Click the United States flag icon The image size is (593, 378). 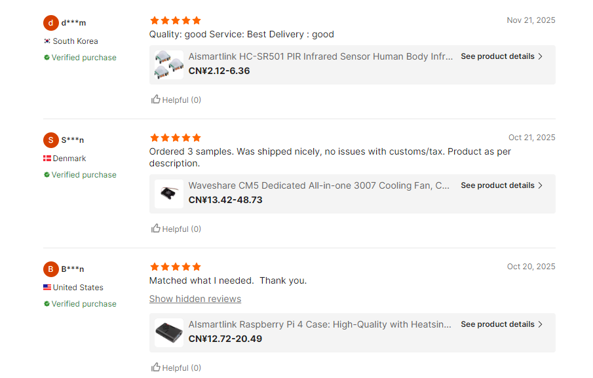point(47,288)
